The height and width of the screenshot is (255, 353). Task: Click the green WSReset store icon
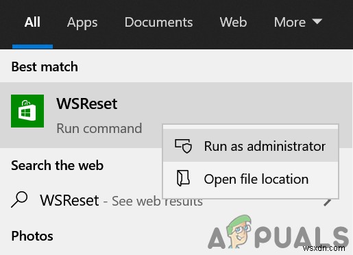(x=27, y=111)
